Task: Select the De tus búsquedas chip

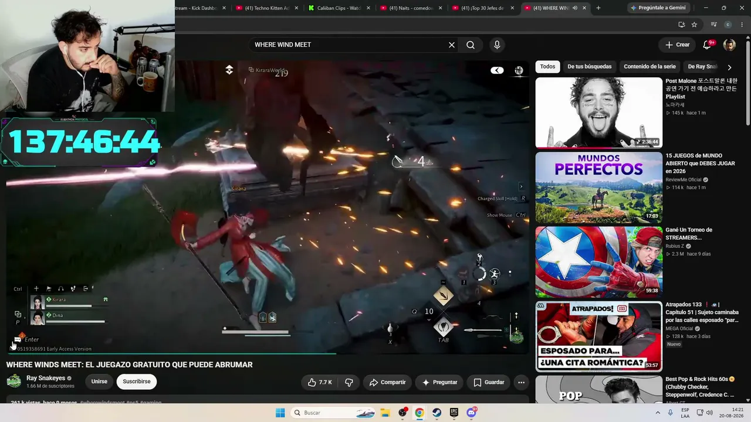Action: pyautogui.click(x=590, y=67)
